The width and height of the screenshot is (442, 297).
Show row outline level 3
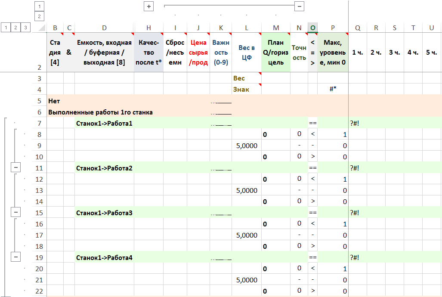click(26, 28)
